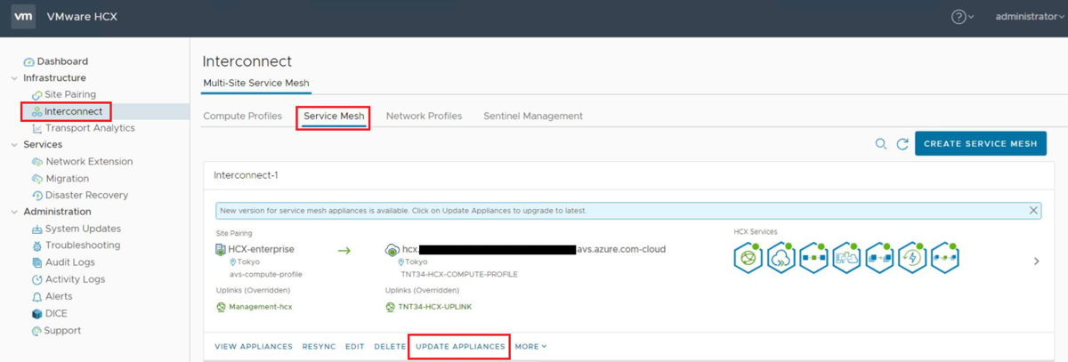Click the Migration icon
Screen dimensions: 1068x362
point(36,179)
